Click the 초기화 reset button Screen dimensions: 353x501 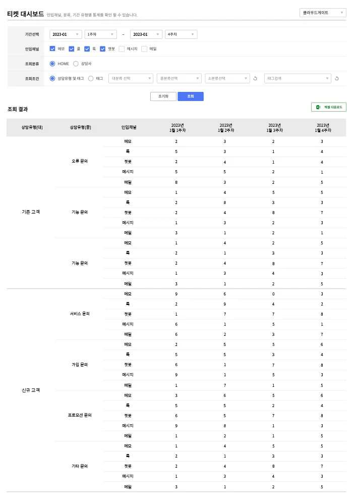coord(163,96)
